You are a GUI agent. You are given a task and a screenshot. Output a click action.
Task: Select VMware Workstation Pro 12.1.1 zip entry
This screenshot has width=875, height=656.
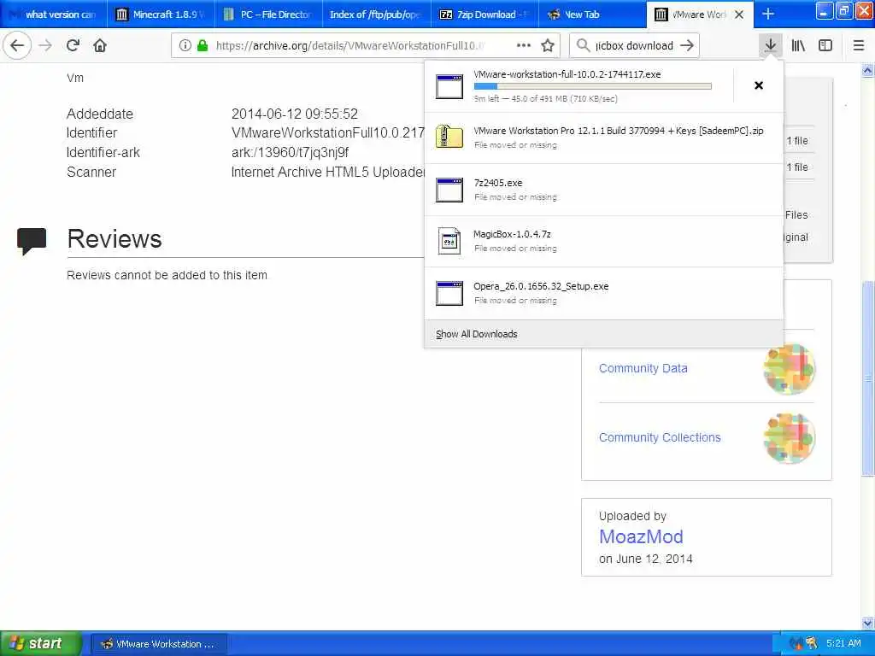tap(604, 138)
